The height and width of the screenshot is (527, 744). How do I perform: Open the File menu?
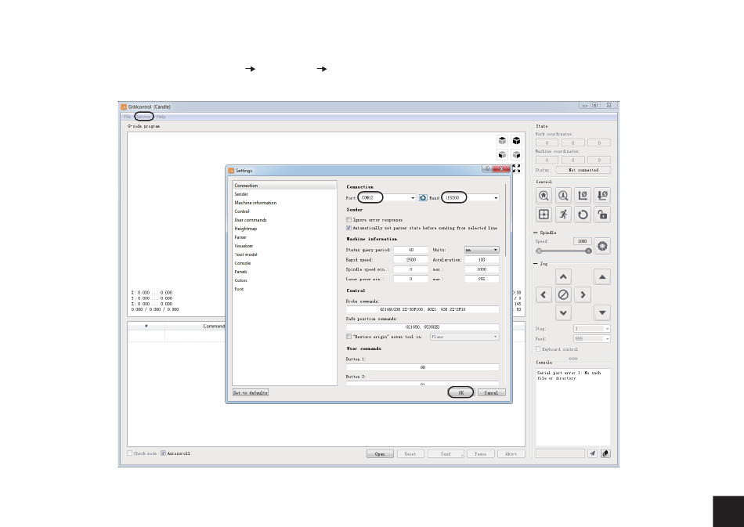click(127, 116)
